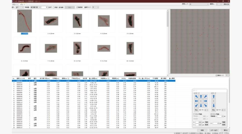Viewport: 242px width, 134px height.
Task: Sort by the 絶対最大長[mm] column header
Action: point(45,79)
